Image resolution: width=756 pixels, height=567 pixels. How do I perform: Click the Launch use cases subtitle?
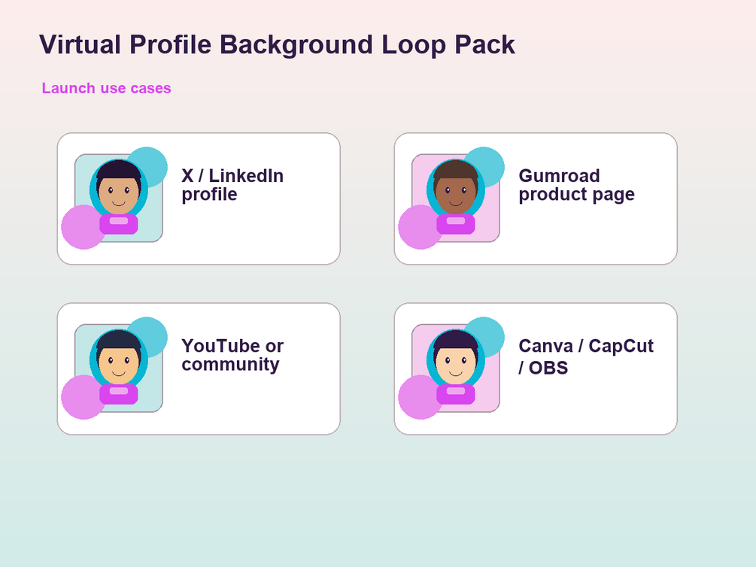106,88
